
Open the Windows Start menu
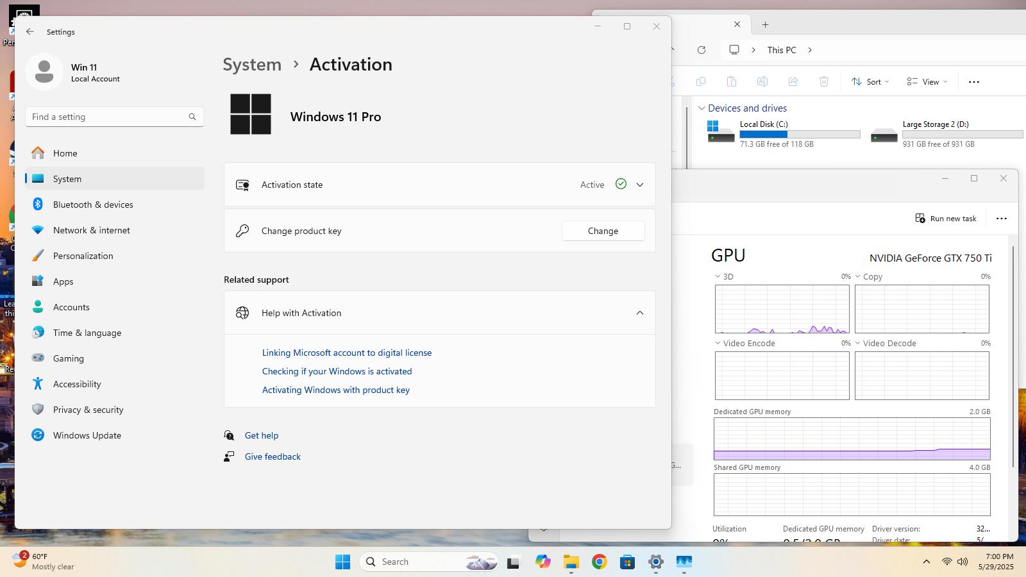pos(342,562)
